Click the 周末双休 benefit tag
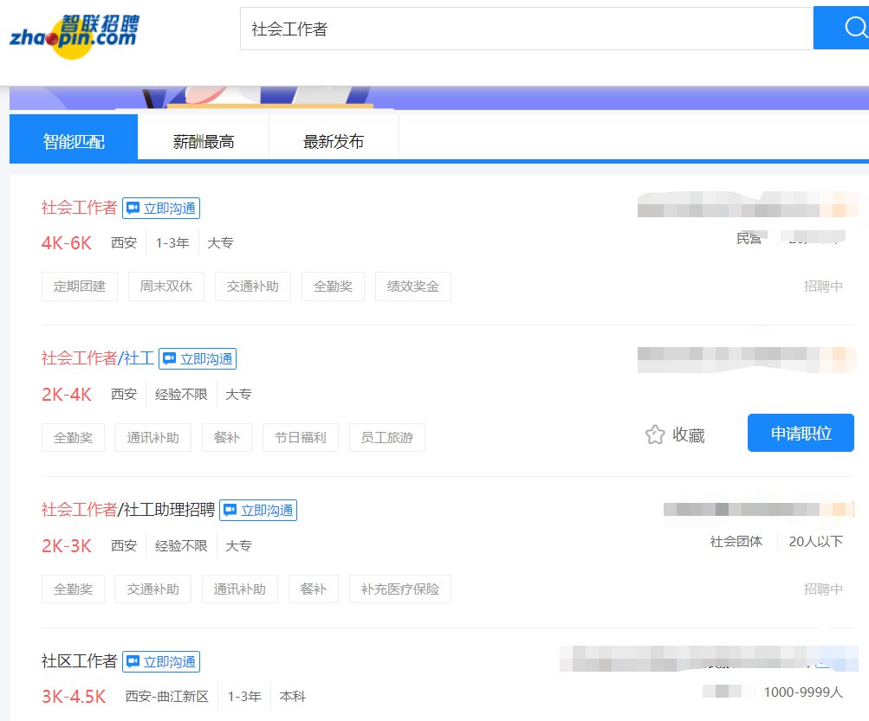 point(166,286)
